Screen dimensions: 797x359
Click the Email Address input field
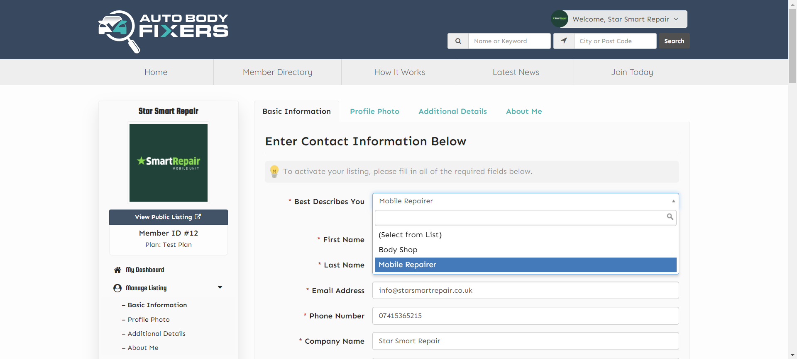(525, 290)
